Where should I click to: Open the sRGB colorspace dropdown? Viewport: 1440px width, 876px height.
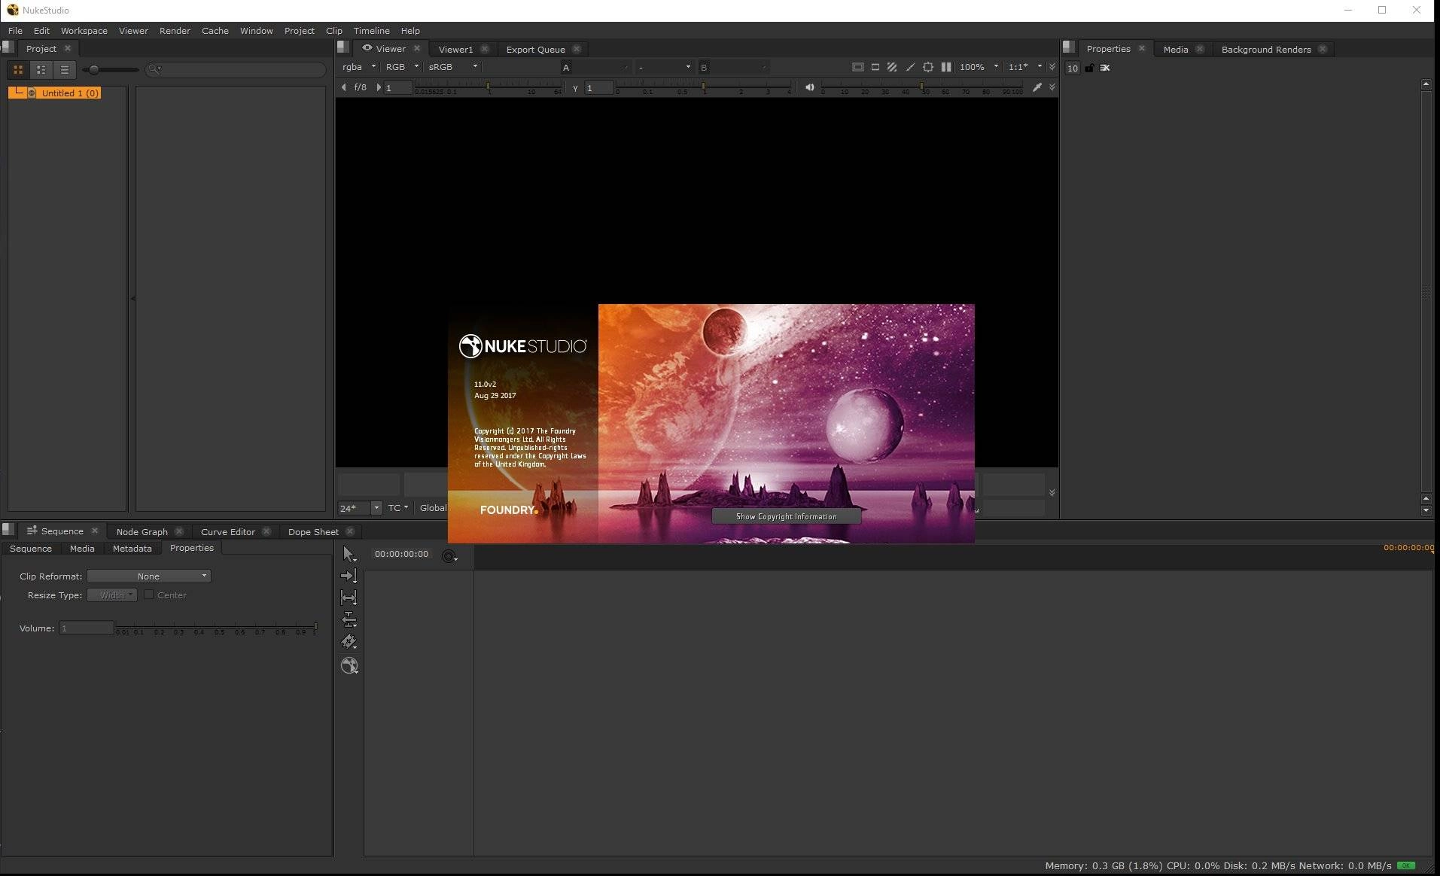click(x=453, y=67)
